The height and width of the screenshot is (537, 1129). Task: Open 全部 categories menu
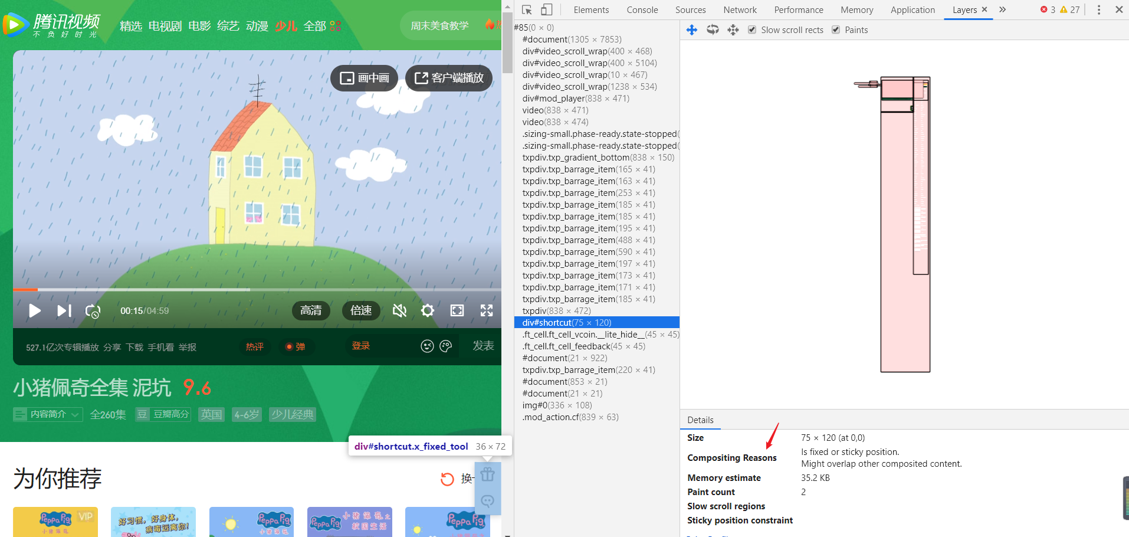tap(322, 26)
